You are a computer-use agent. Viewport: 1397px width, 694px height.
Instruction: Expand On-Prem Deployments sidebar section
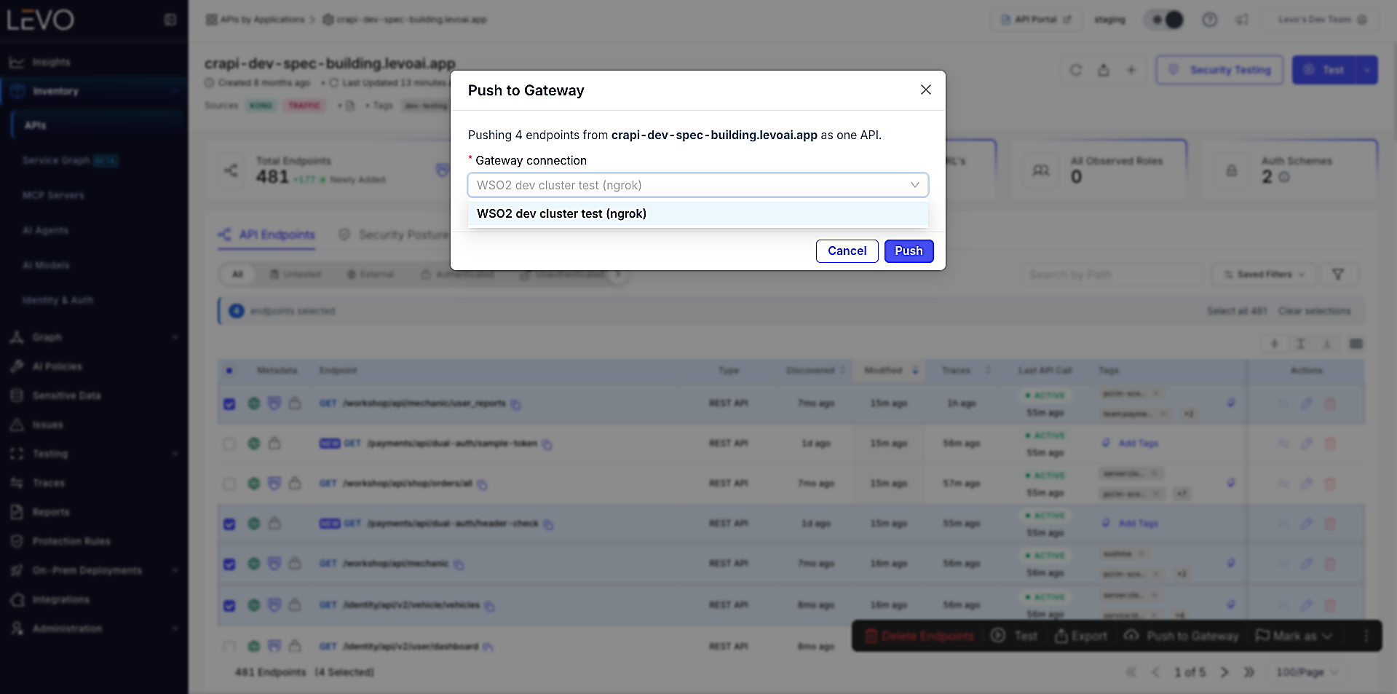coord(93,570)
